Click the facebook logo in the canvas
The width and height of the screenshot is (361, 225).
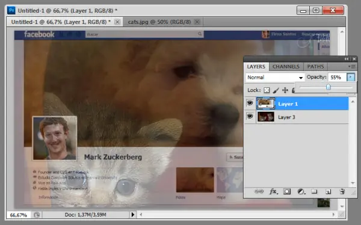tap(39, 34)
